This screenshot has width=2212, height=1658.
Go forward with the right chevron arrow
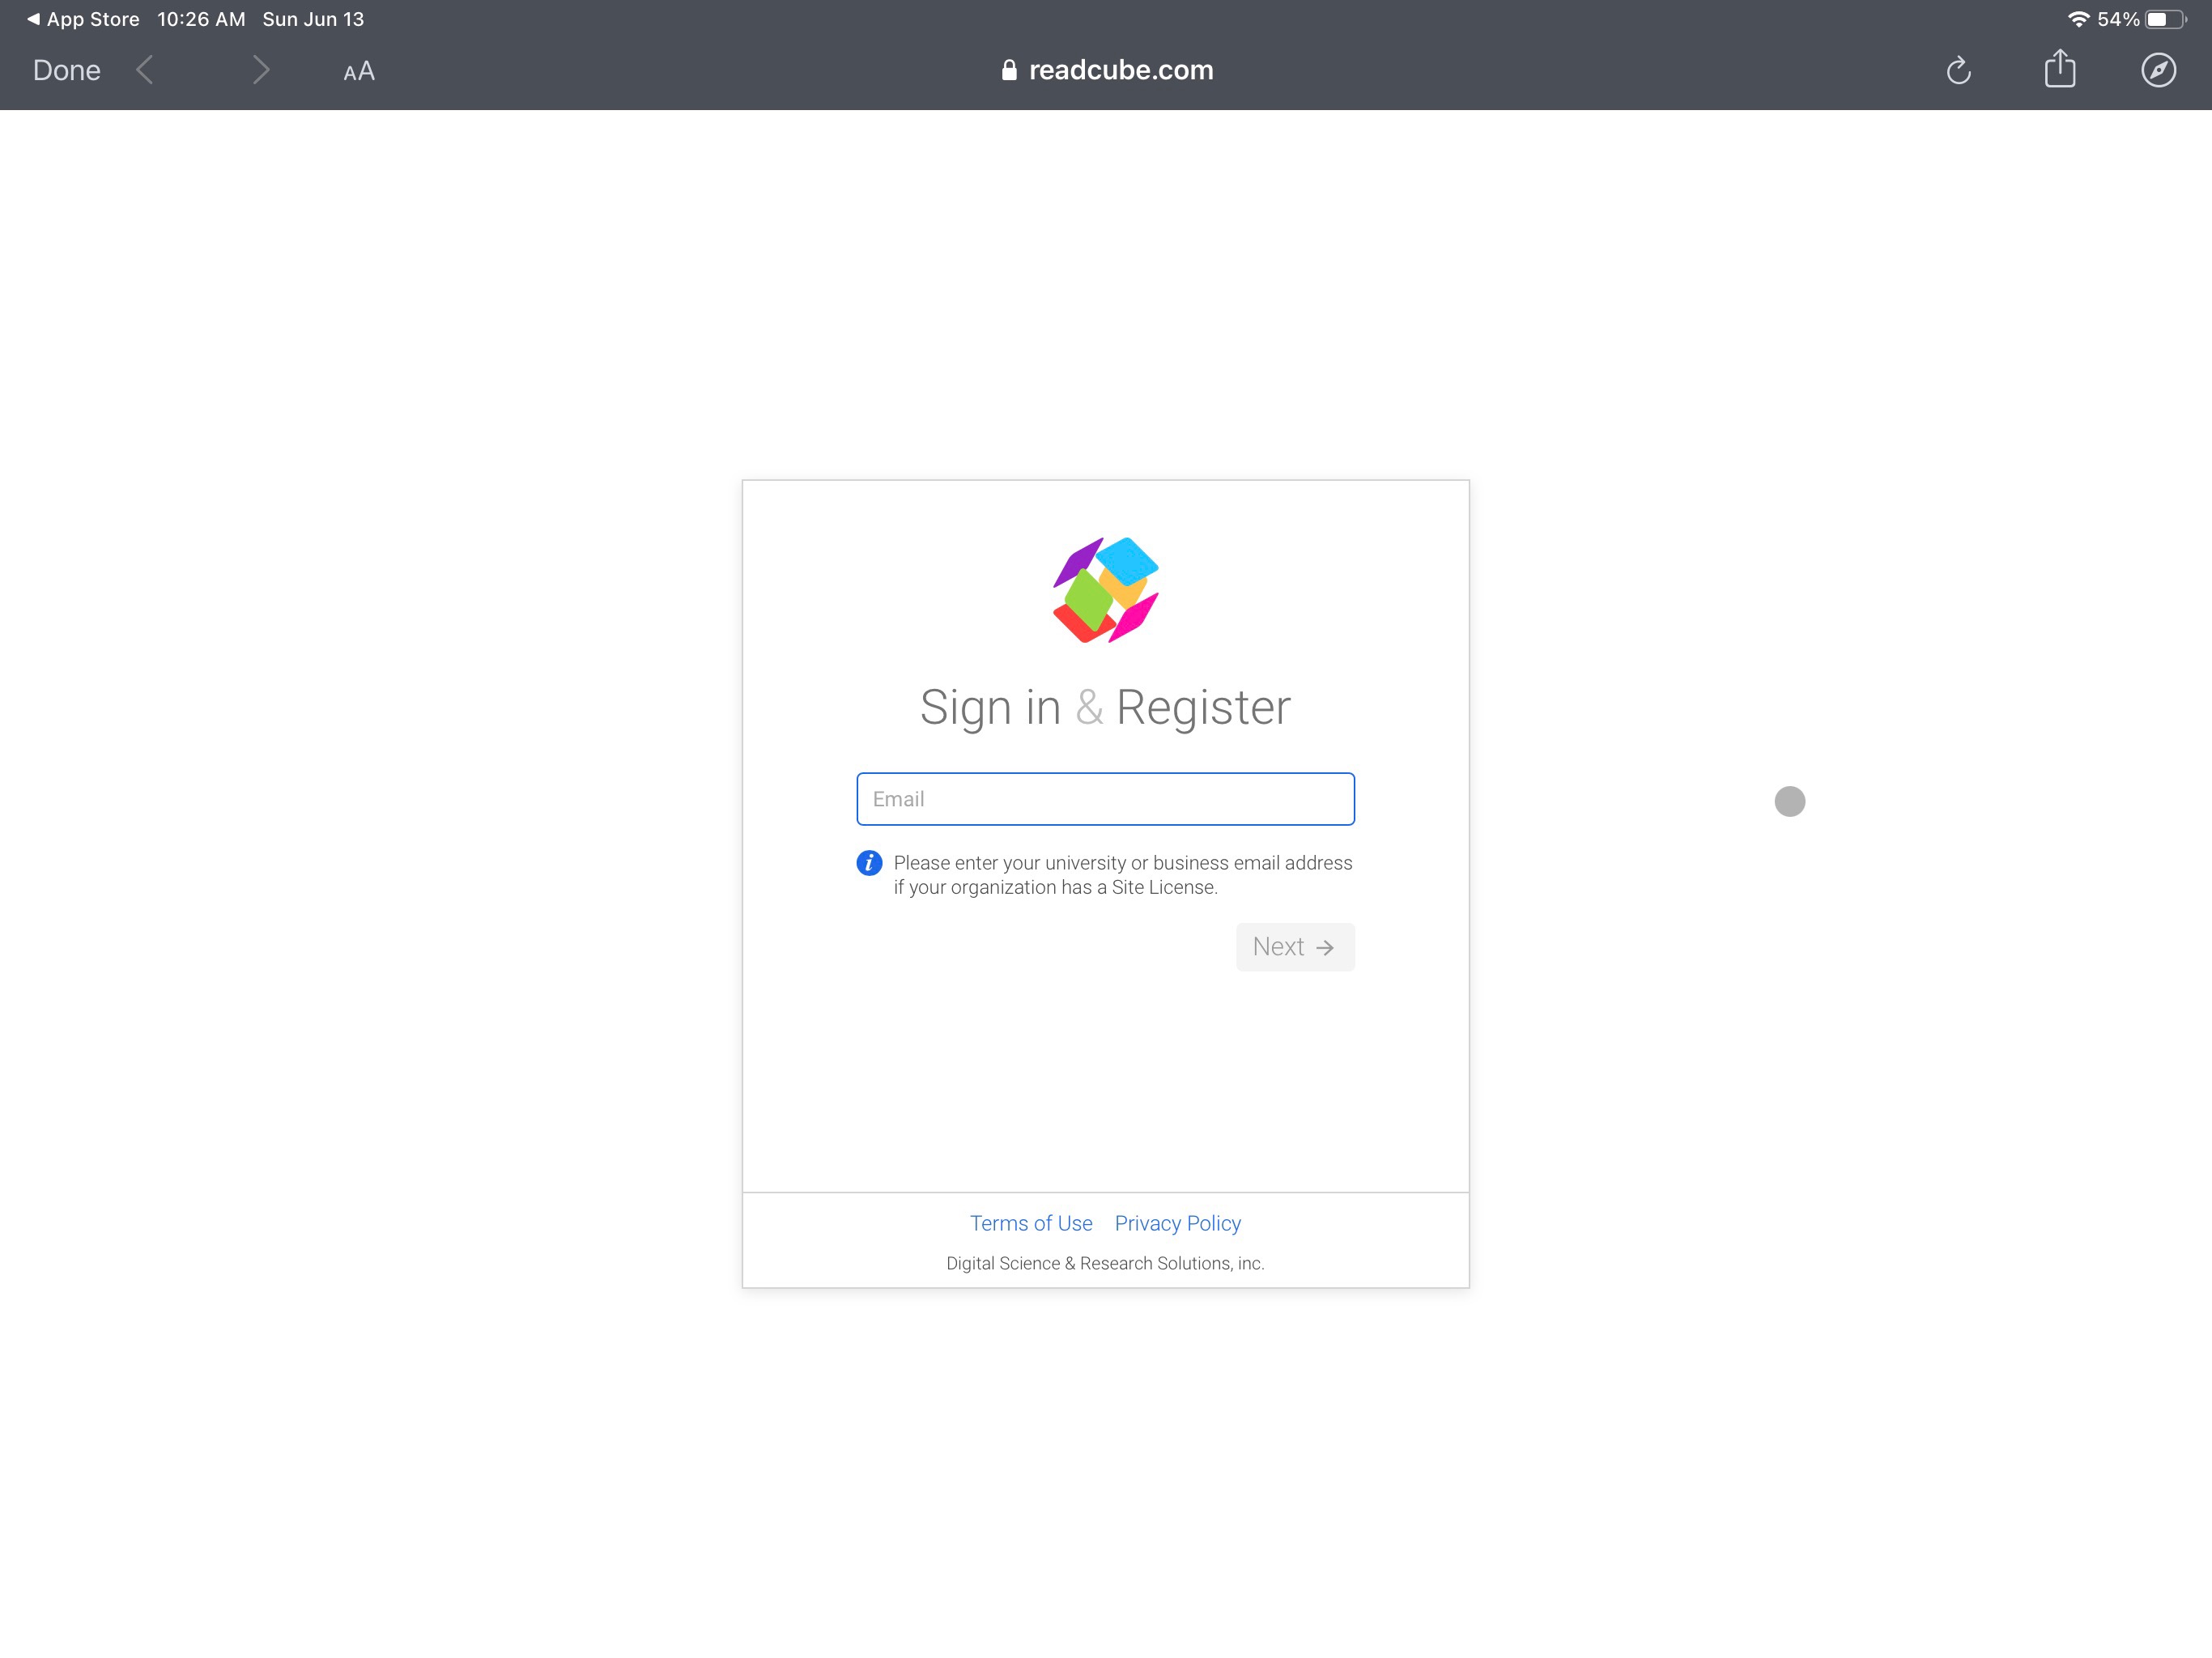pos(261,70)
